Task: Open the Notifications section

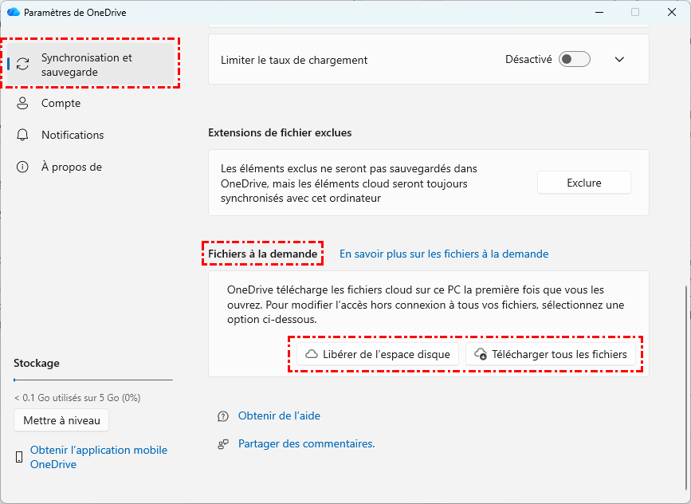Action: pos(91,135)
